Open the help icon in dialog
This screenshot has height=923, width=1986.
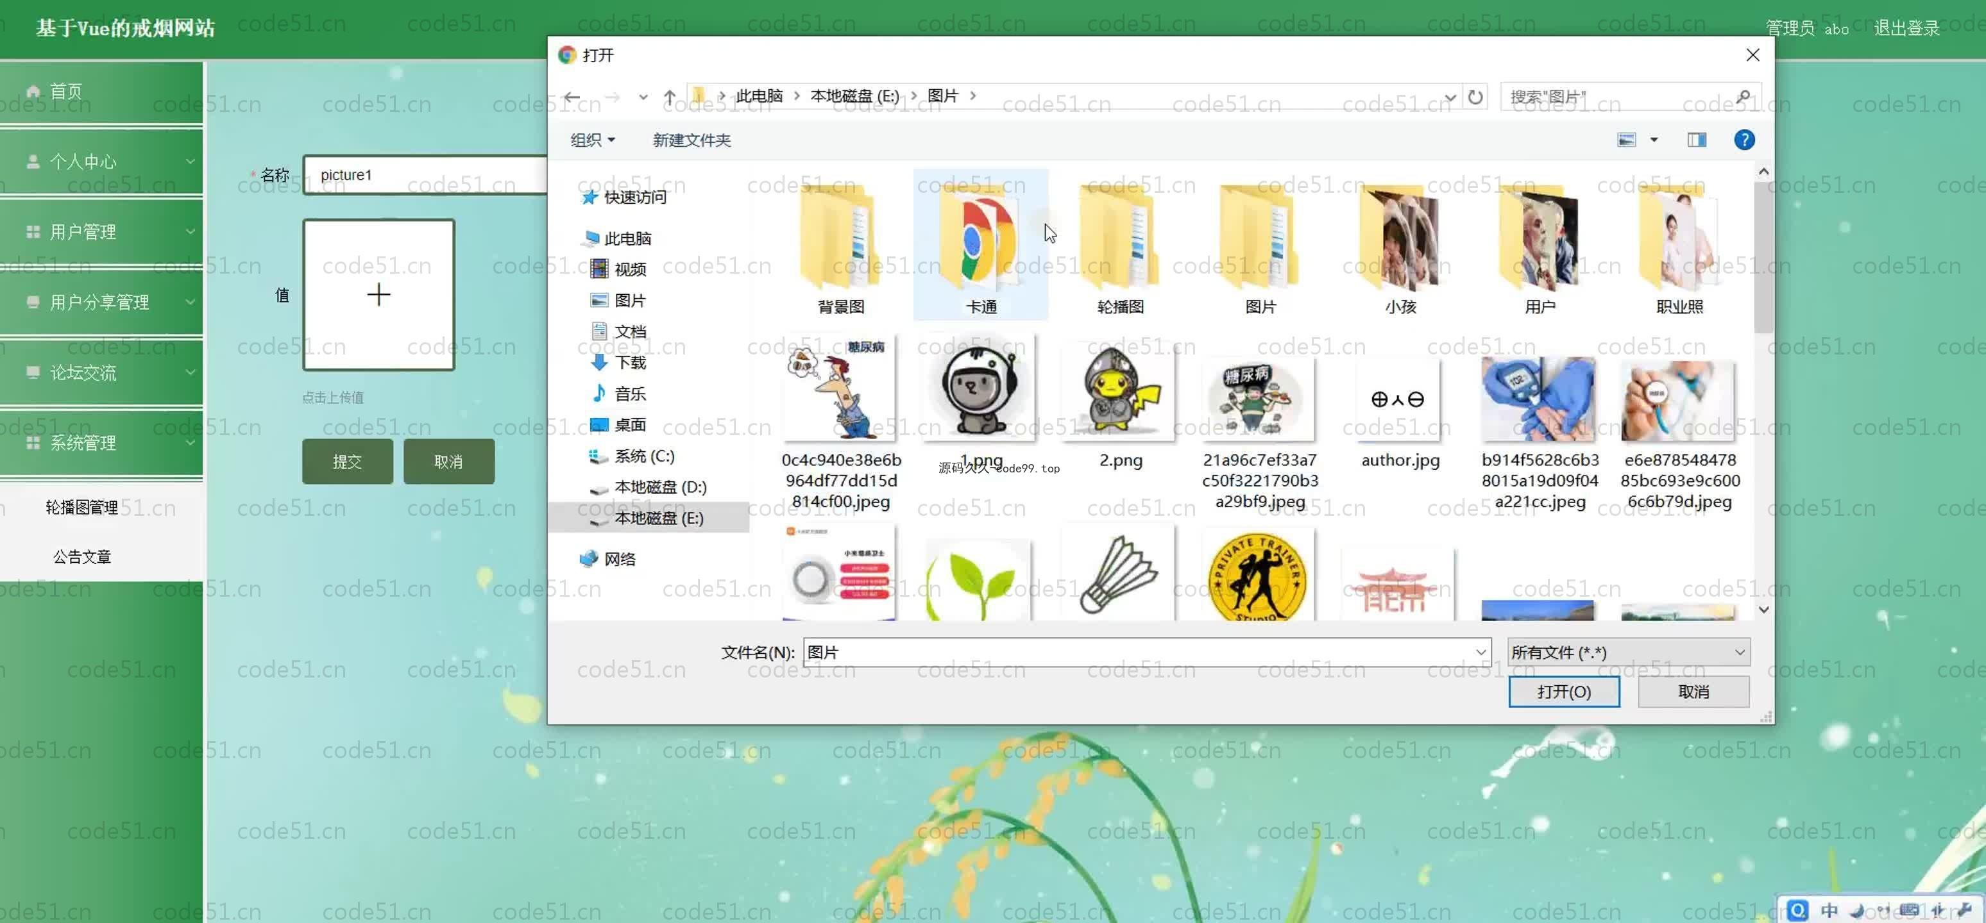(1744, 140)
